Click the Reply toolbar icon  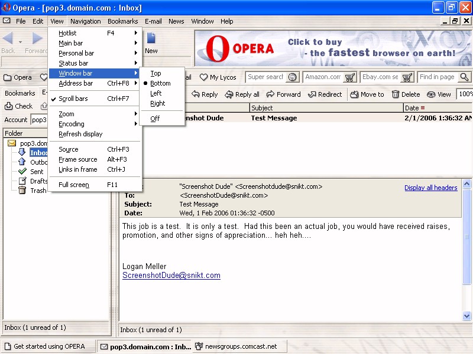pyautogui.click(x=196, y=94)
